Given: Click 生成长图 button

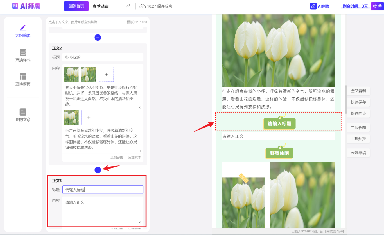Looking at the screenshot, I should tap(358, 128).
